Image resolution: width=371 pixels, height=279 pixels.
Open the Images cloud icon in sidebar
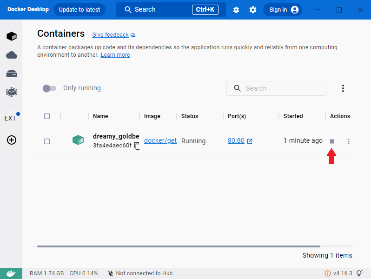pyautogui.click(x=11, y=55)
